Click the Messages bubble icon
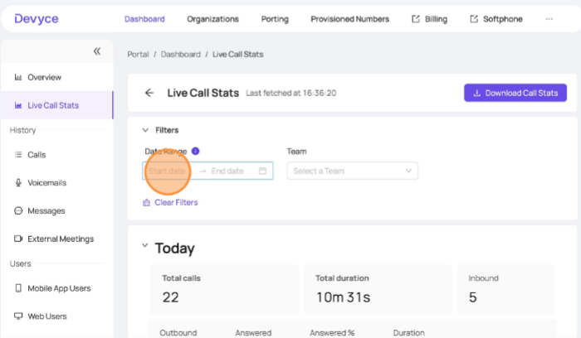Screen dimensions: 581x338 pos(17,210)
